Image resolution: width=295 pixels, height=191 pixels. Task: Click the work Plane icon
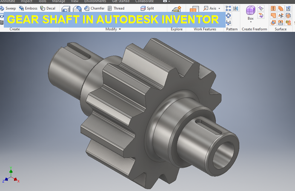[194, 9]
